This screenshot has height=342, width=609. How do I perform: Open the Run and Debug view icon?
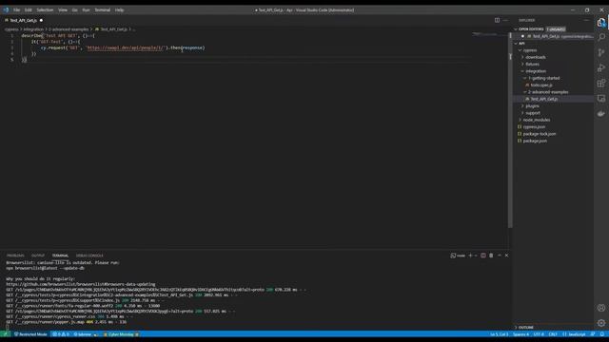pyautogui.click(x=601, y=67)
